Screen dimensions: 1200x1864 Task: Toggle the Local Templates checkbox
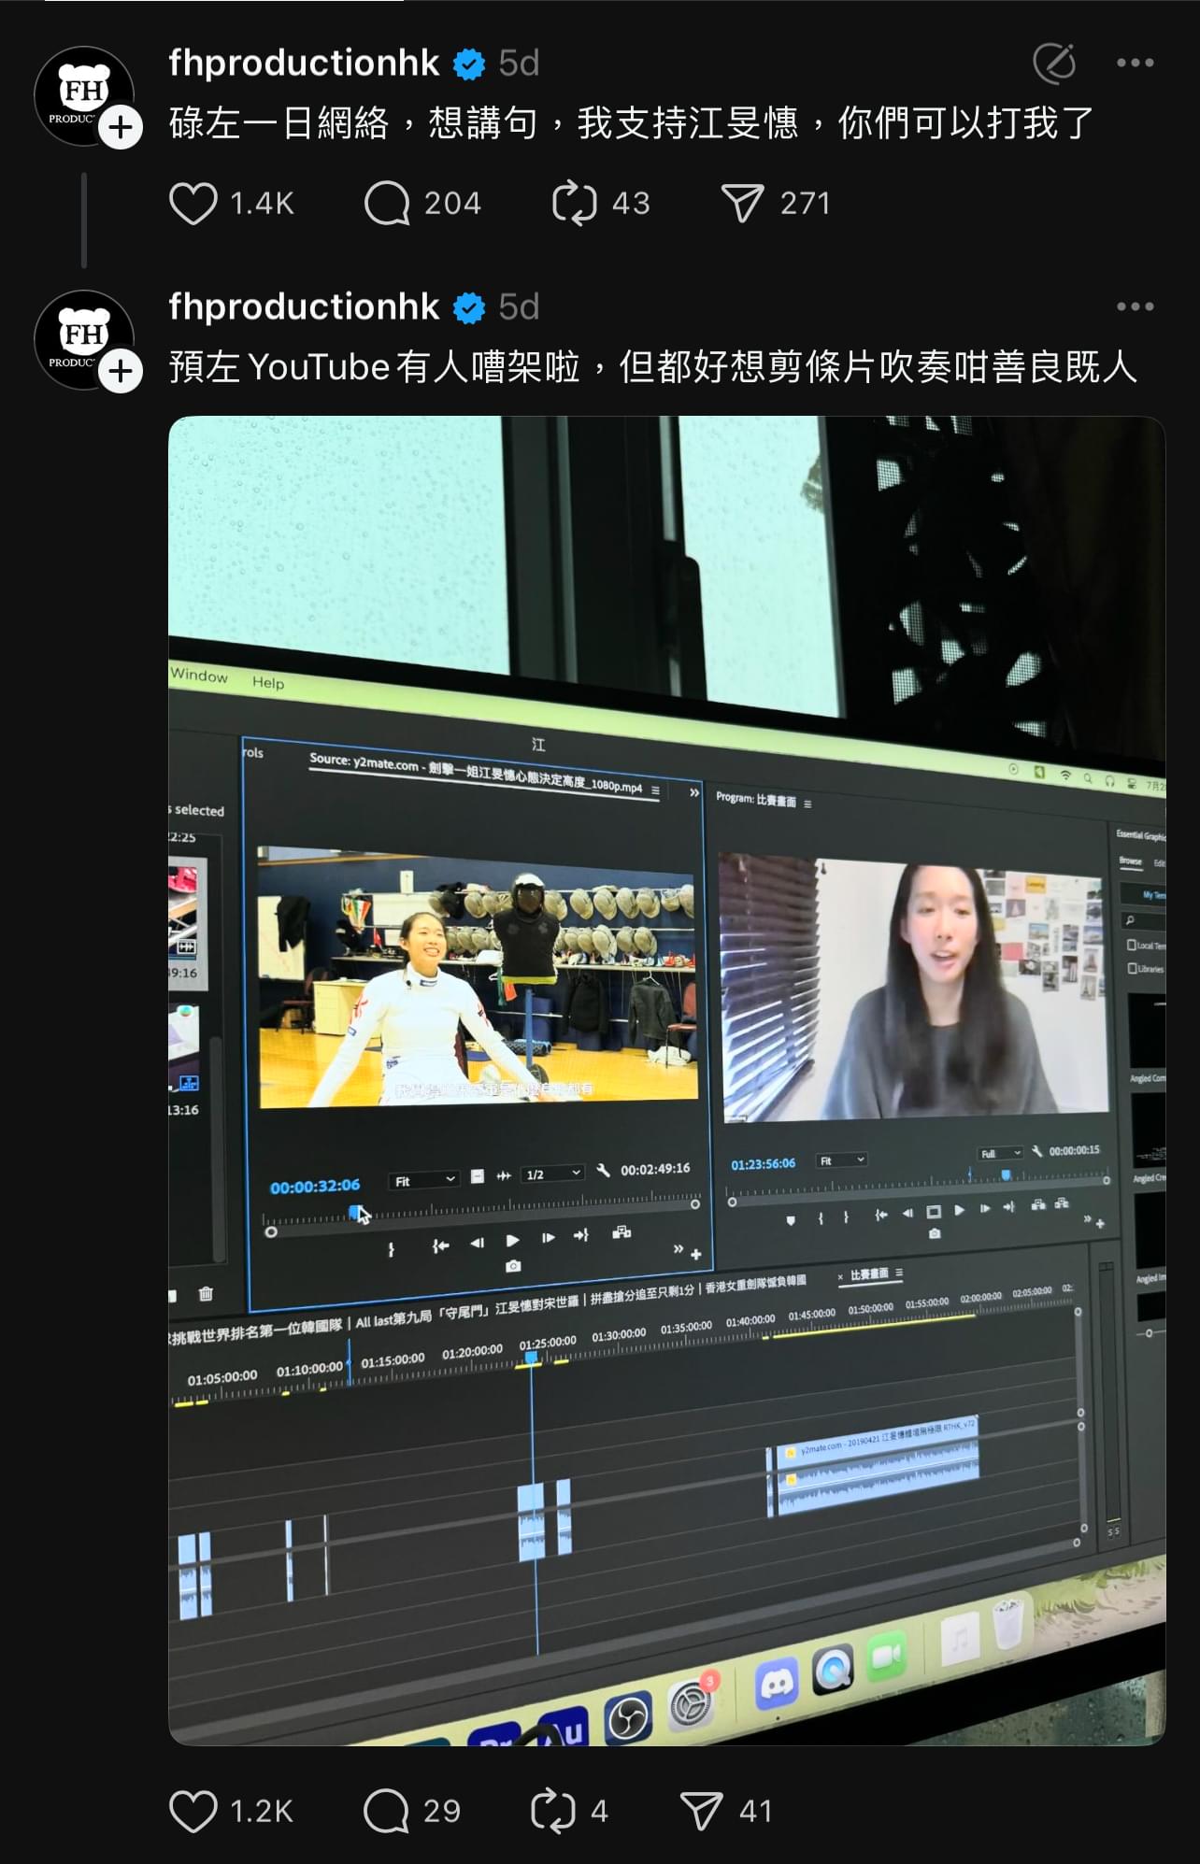pos(1132,945)
